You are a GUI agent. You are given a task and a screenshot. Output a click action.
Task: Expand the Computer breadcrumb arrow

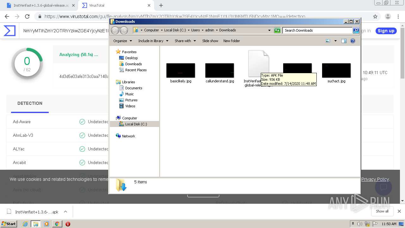[161, 30]
